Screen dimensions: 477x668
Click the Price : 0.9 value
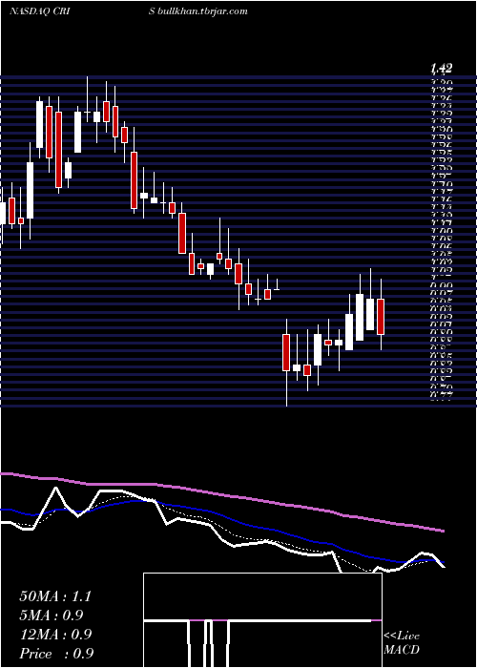(56, 654)
